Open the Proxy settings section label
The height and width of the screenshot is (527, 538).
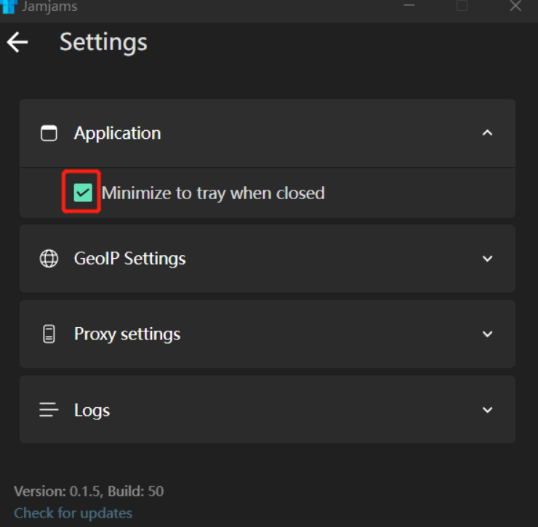point(127,334)
